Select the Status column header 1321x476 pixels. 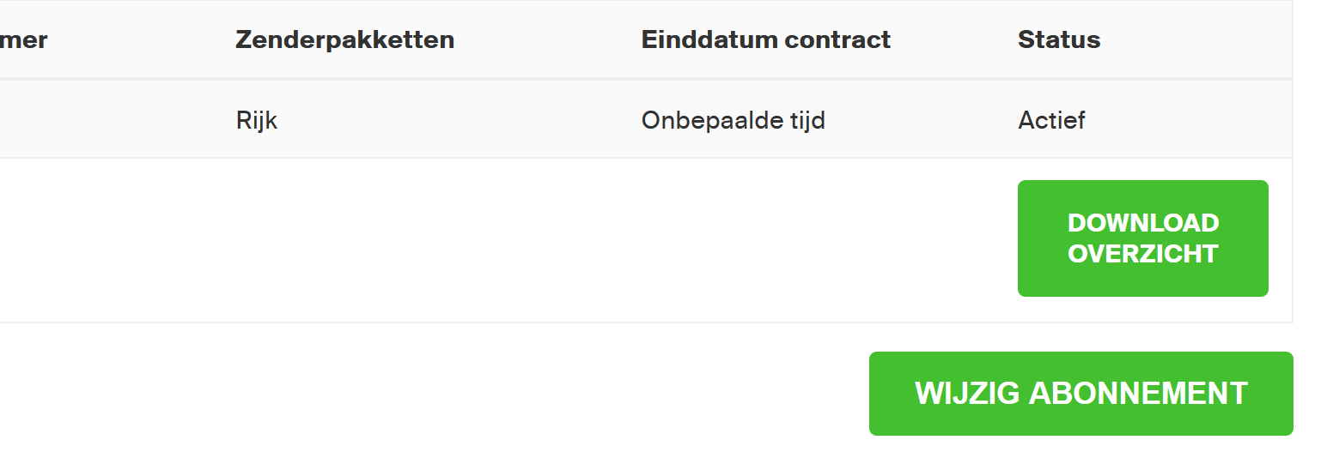(x=1059, y=39)
